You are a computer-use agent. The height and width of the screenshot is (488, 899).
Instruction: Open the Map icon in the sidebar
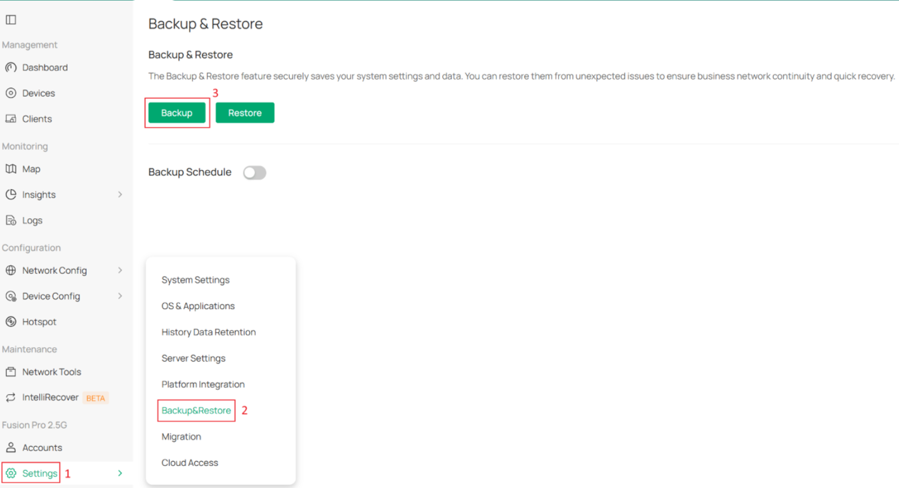(x=11, y=169)
